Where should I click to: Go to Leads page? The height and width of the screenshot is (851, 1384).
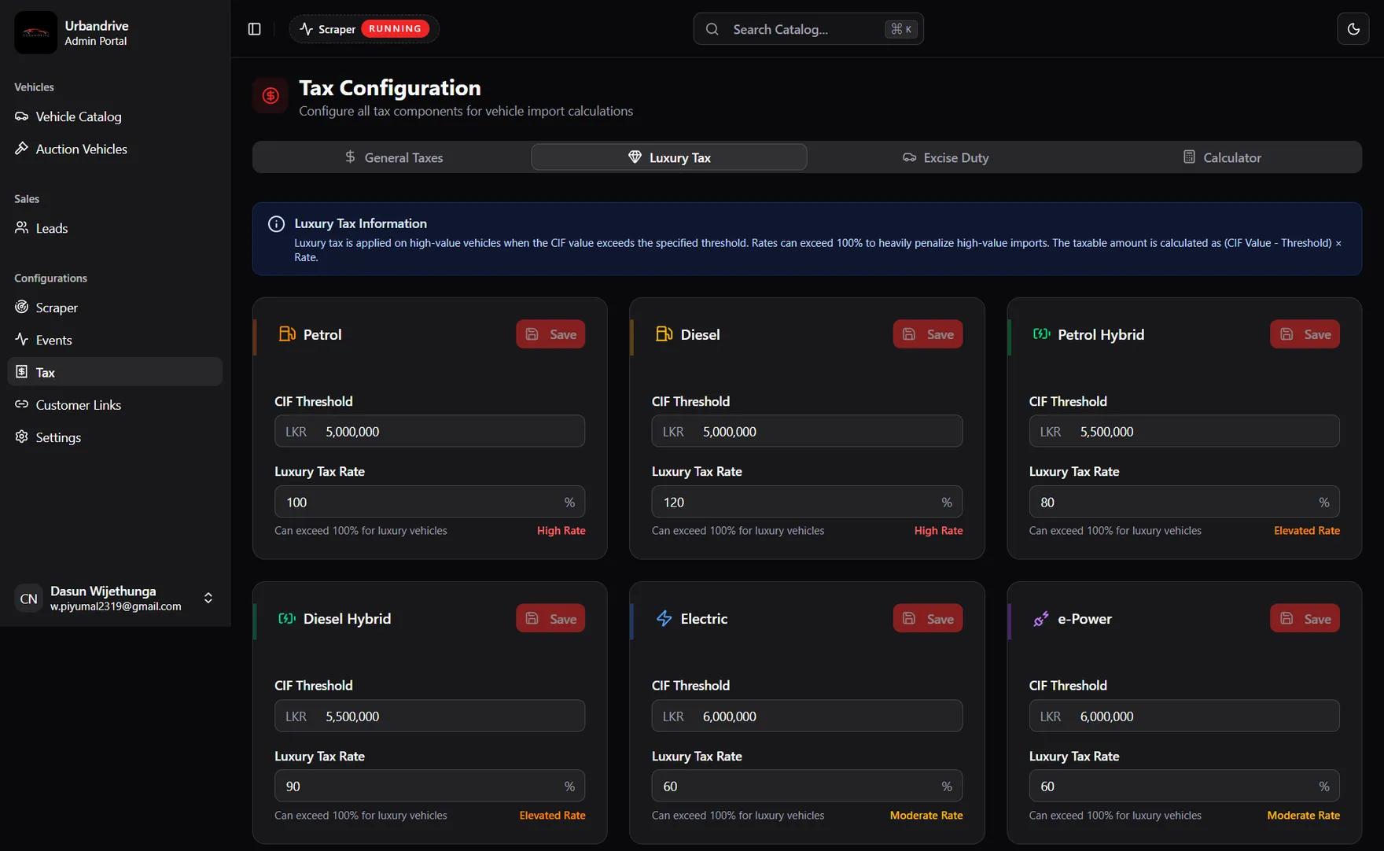[115, 228]
